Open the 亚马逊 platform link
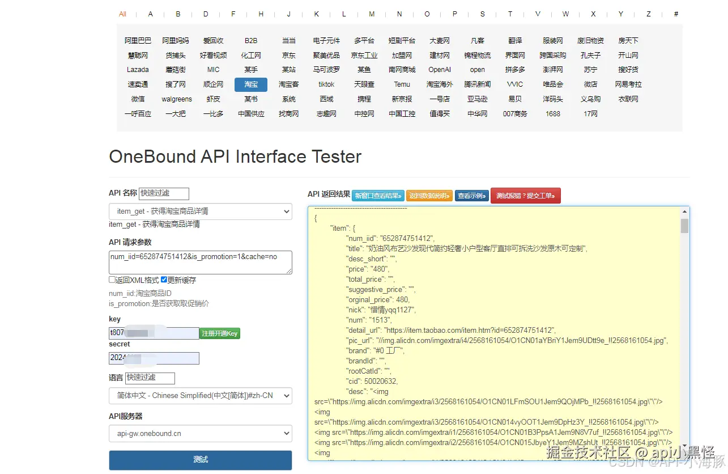This screenshot has height=474, width=728. (478, 99)
